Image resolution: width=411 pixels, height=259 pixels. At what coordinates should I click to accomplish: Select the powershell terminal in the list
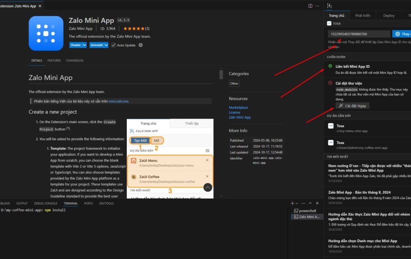tap(307, 210)
